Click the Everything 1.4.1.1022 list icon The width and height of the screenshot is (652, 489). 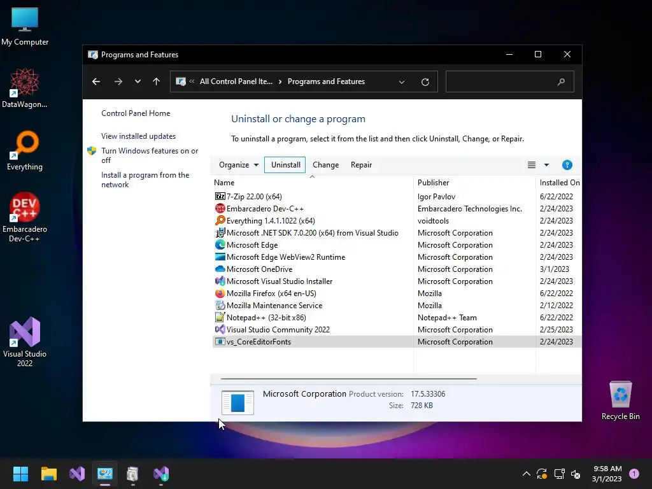point(220,220)
